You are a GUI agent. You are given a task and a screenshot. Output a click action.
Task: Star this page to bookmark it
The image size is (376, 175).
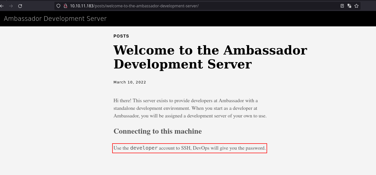click(x=356, y=6)
